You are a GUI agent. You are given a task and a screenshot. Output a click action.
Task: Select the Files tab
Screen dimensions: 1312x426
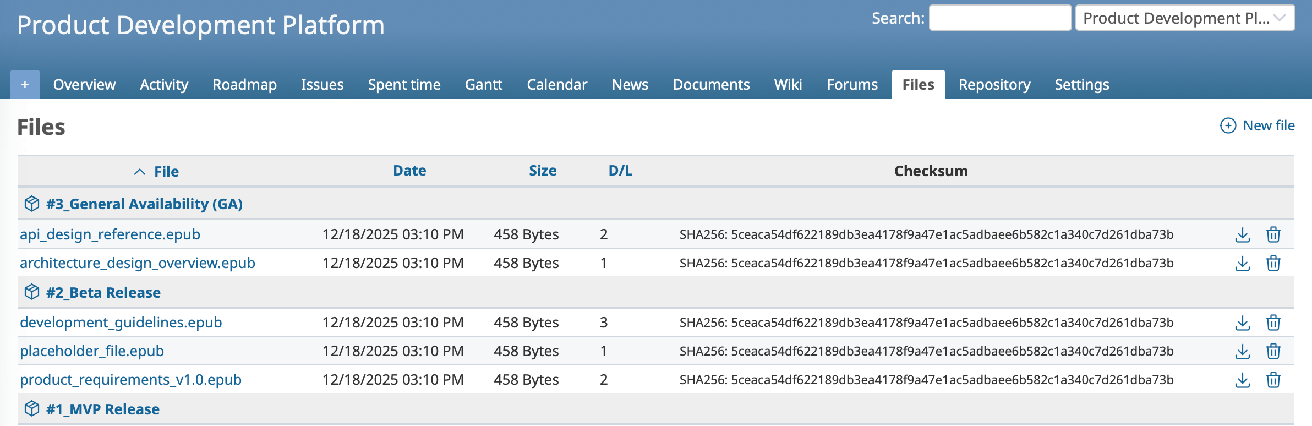click(918, 84)
